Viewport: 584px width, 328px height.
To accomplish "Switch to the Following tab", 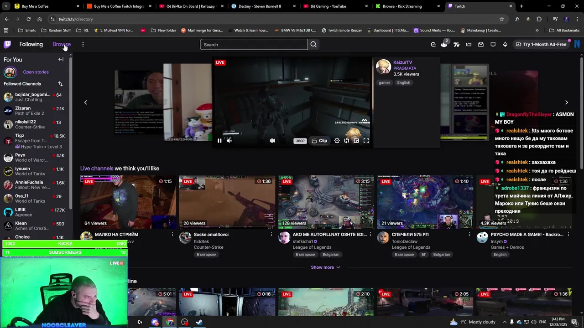I will click(31, 44).
